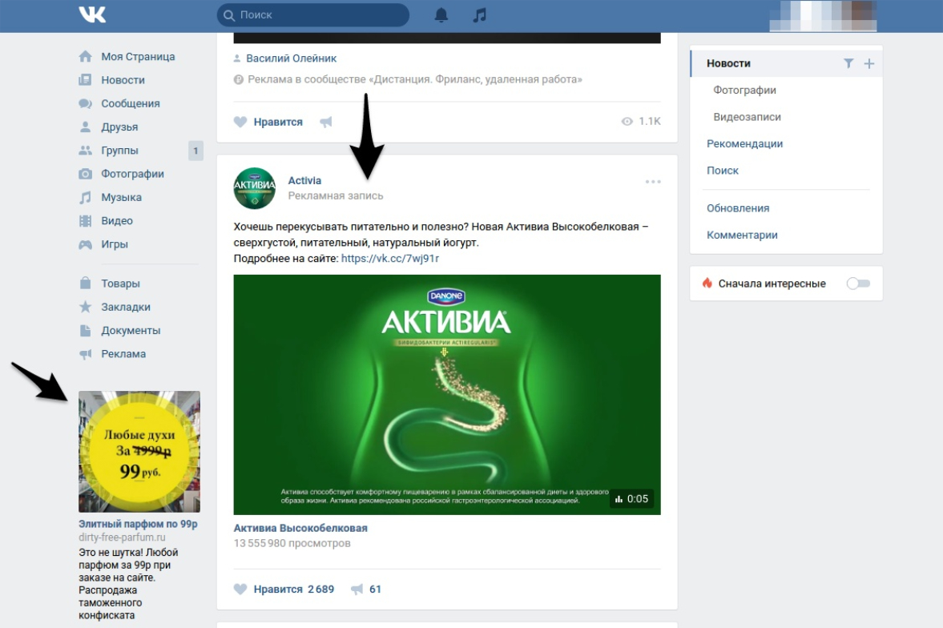Share the upper post with megaphone icon
The height and width of the screenshot is (628, 943).
[326, 122]
